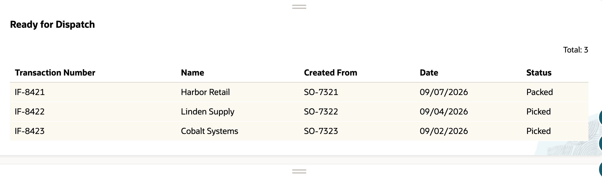Click the Packed status cell
Image resolution: width=602 pixels, height=180 pixels.
[539, 92]
